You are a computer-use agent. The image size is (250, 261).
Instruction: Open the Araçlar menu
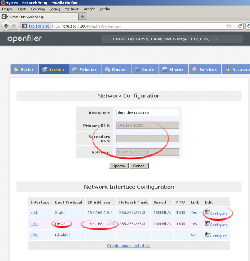pyautogui.click(x=89, y=9)
